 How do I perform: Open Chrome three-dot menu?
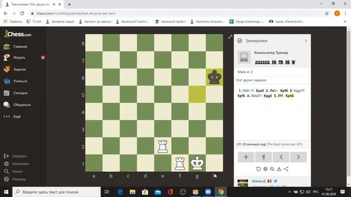point(346,13)
